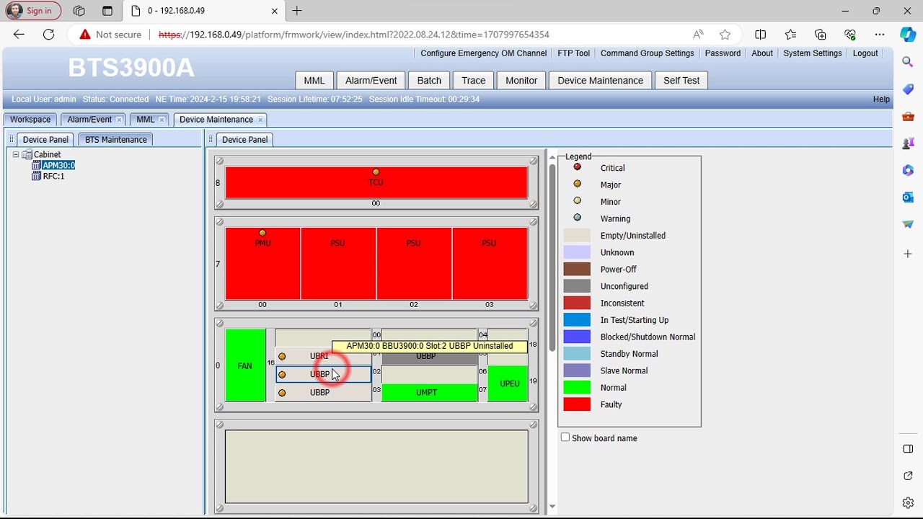Click the Logout link
Viewport: 923px width, 519px height.
click(865, 53)
